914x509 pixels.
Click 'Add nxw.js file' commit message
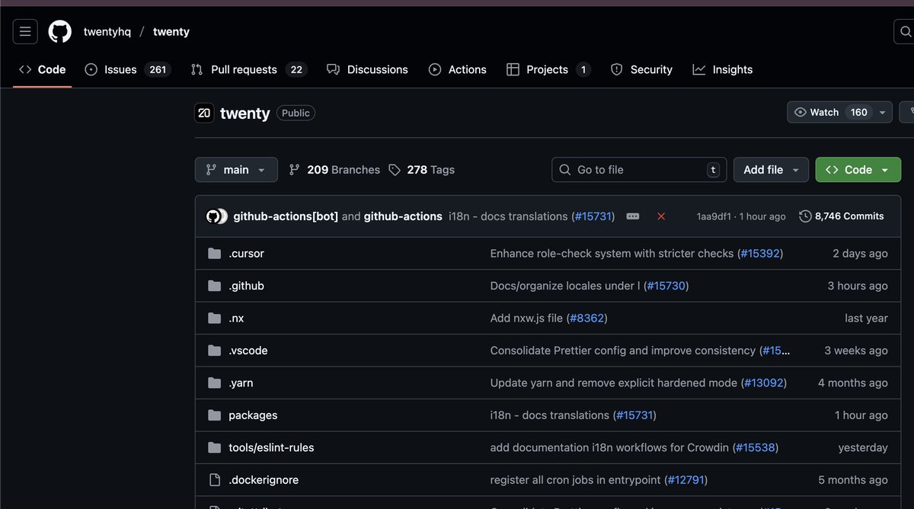point(526,318)
